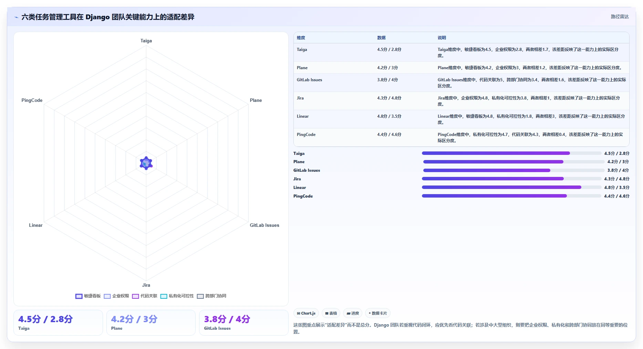Image resolution: width=643 pixels, height=349 pixels.
Task: Click the data cluster at radar center
Action: pos(146,163)
